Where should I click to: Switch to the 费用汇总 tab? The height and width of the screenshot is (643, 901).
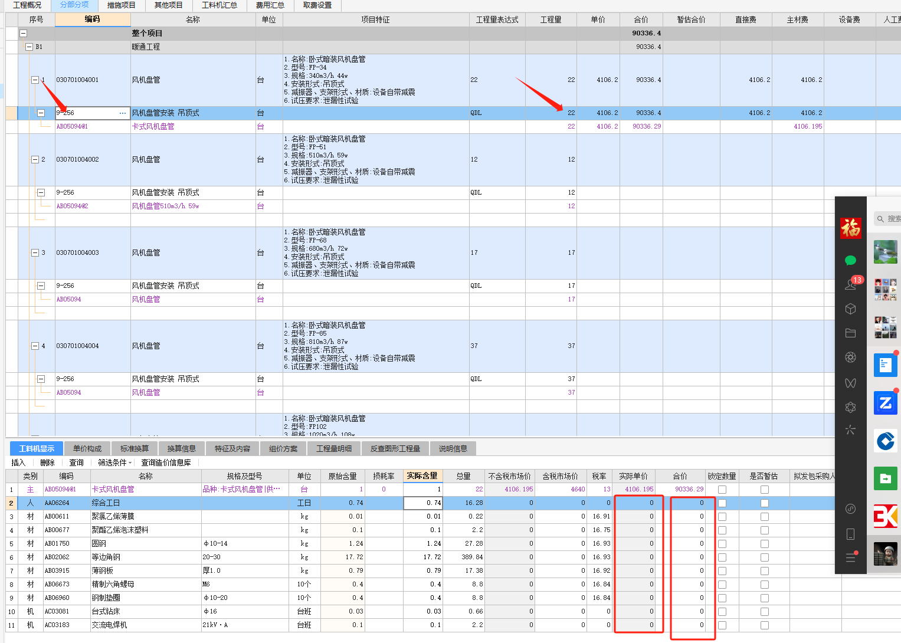tap(270, 5)
